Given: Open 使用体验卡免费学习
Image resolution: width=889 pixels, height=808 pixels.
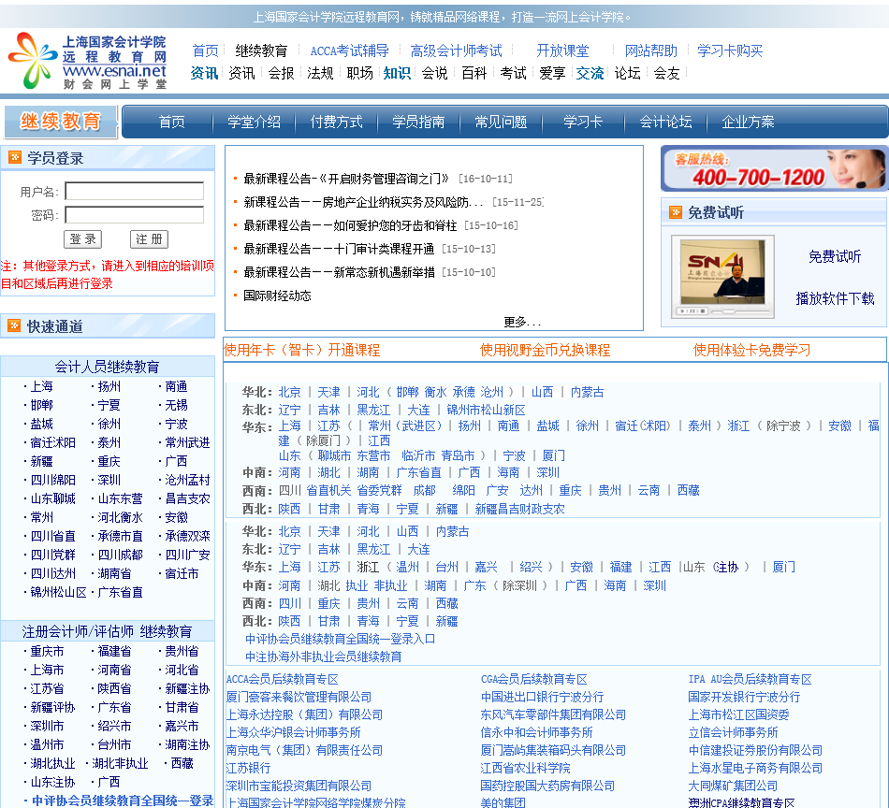Looking at the screenshot, I should click(751, 350).
